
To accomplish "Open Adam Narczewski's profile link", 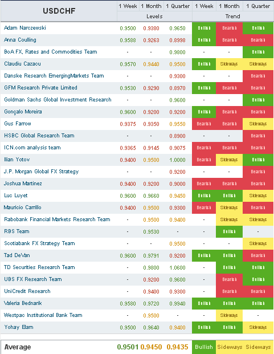I will point(25,28).
